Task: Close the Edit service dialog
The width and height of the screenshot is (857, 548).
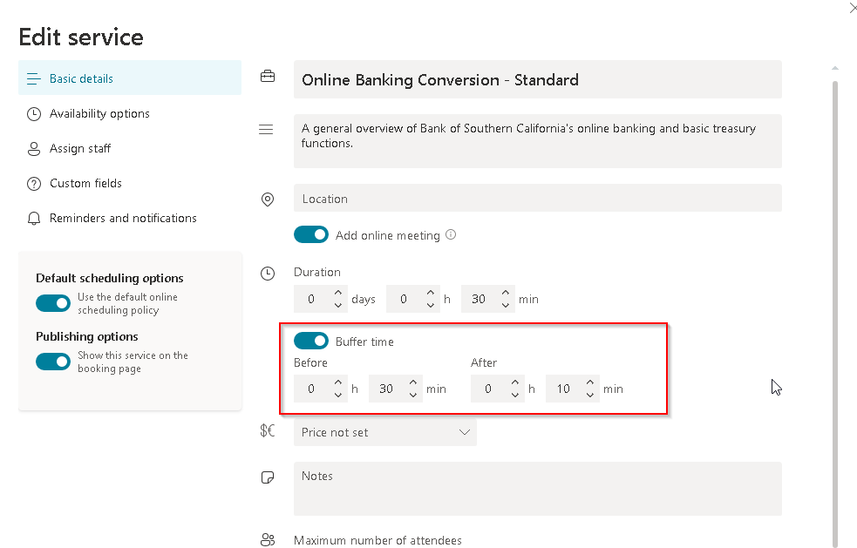Action: click(x=853, y=8)
